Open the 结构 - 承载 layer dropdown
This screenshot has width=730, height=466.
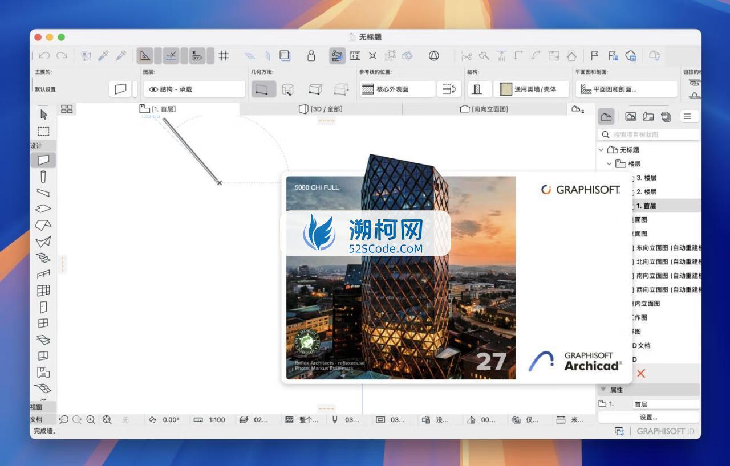tap(194, 89)
